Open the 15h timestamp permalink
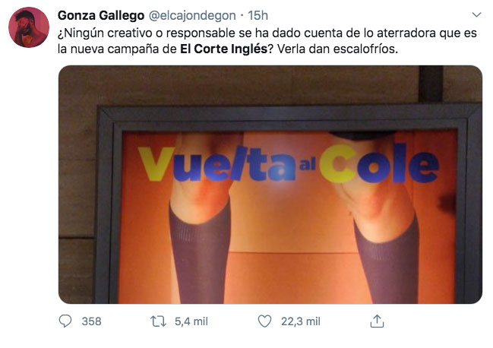The width and height of the screenshot is (493, 348). click(x=258, y=15)
